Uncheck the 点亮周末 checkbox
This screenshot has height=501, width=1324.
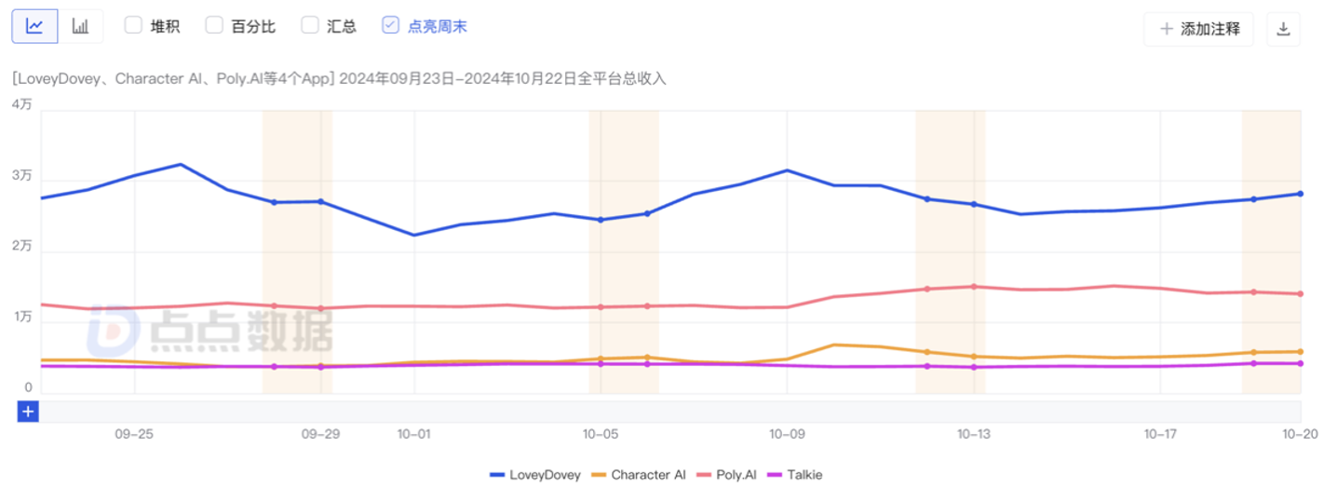(391, 26)
